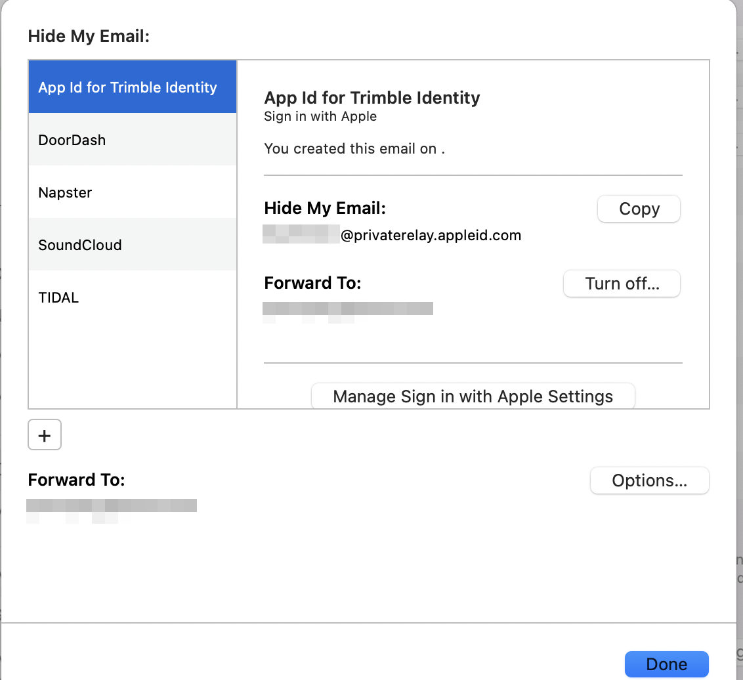The image size is (743, 680).
Task: Click the Hide My Email dialog title
Action: (89, 36)
